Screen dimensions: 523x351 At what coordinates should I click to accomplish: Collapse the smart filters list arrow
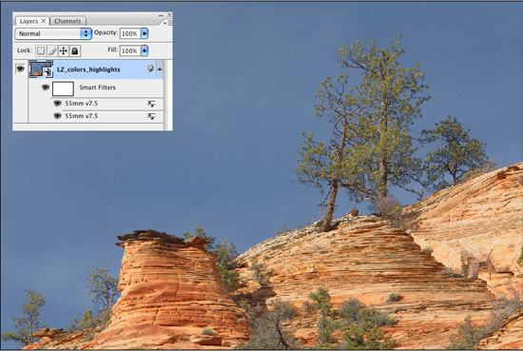160,69
